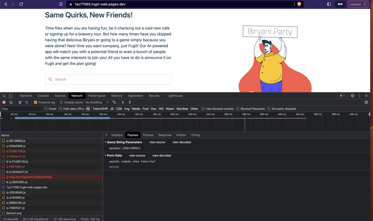Click view decoded next to Form Data
The image size is (373, 221).
tap(162, 156)
